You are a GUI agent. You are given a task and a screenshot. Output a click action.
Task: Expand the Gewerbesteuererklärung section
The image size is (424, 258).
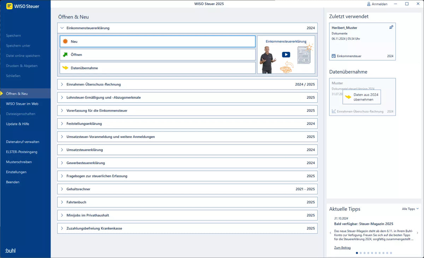click(62, 163)
